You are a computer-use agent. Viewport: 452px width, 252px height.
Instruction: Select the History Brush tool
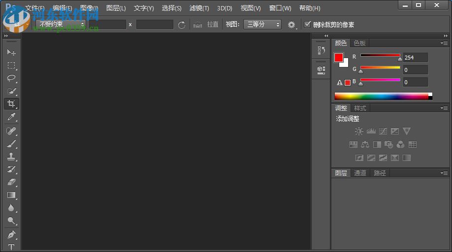(11, 169)
